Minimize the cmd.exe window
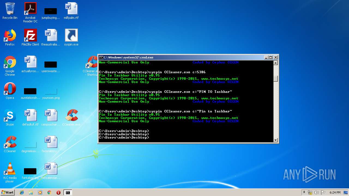Image resolution: width=349 pixels, height=196 pixels. (x=266, y=57)
